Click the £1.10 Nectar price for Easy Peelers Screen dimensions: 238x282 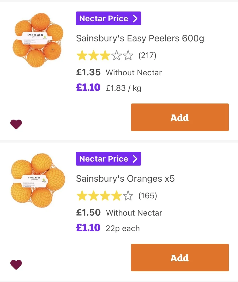(88, 87)
